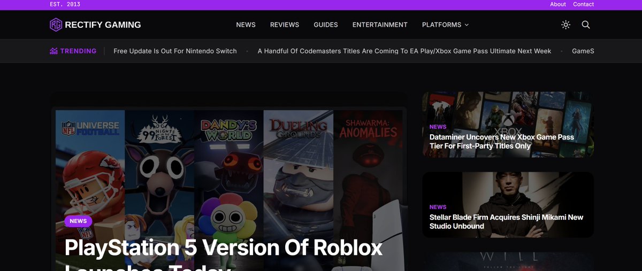Open Dataminer Xbox Game Pass article headline

502,141
